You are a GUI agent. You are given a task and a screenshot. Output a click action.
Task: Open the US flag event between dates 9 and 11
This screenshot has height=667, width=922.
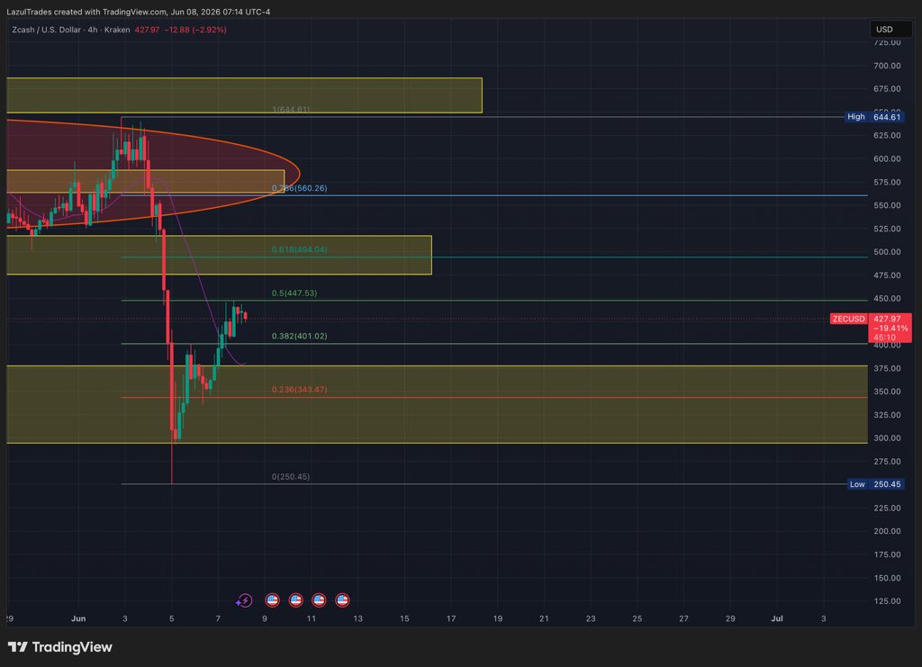point(295,600)
